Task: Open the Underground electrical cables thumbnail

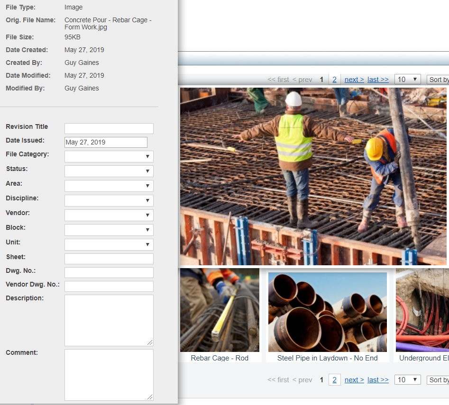Action: coord(422,310)
